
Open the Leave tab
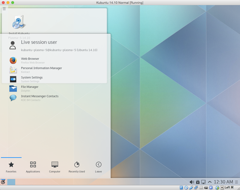coord(98,167)
